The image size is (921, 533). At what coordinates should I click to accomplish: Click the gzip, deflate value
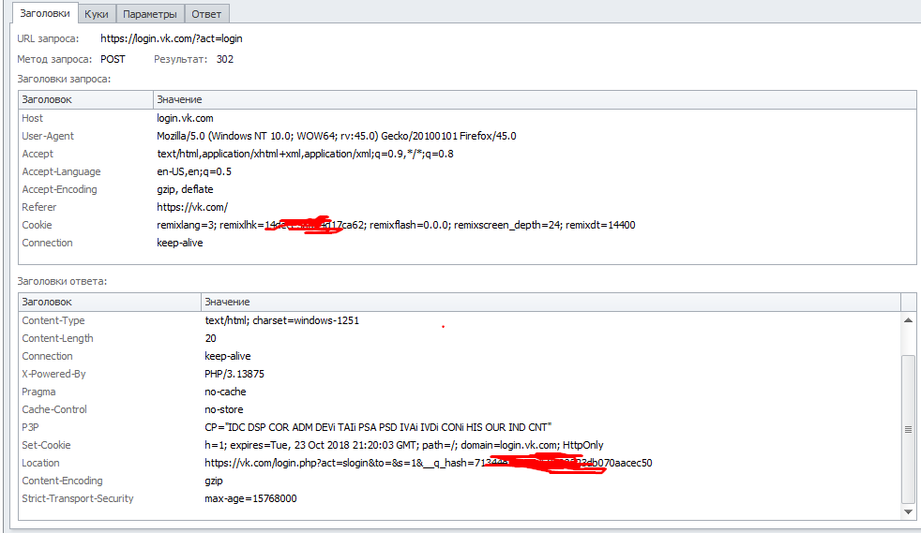pyautogui.click(x=185, y=189)
